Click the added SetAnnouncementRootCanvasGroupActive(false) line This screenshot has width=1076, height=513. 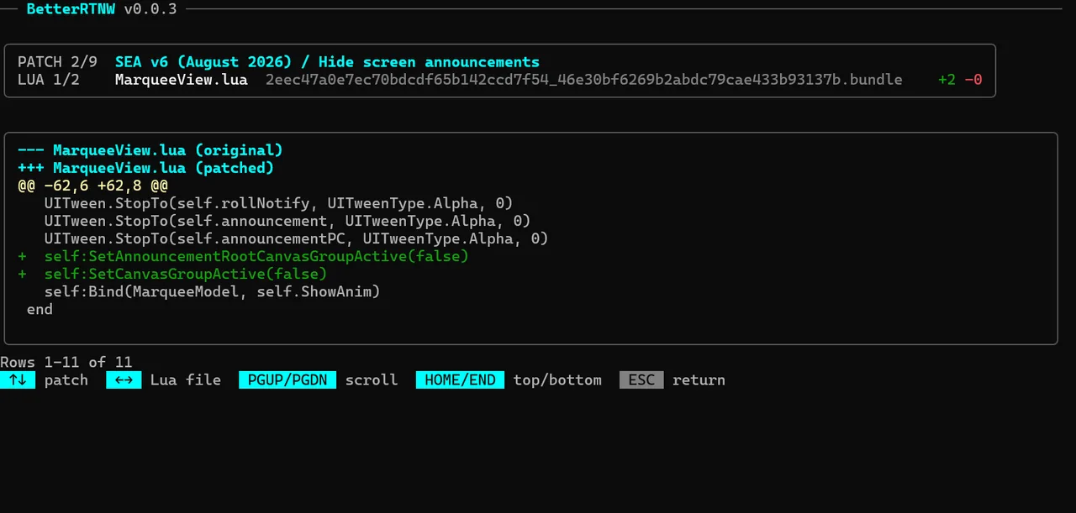[x=243, y=256]
